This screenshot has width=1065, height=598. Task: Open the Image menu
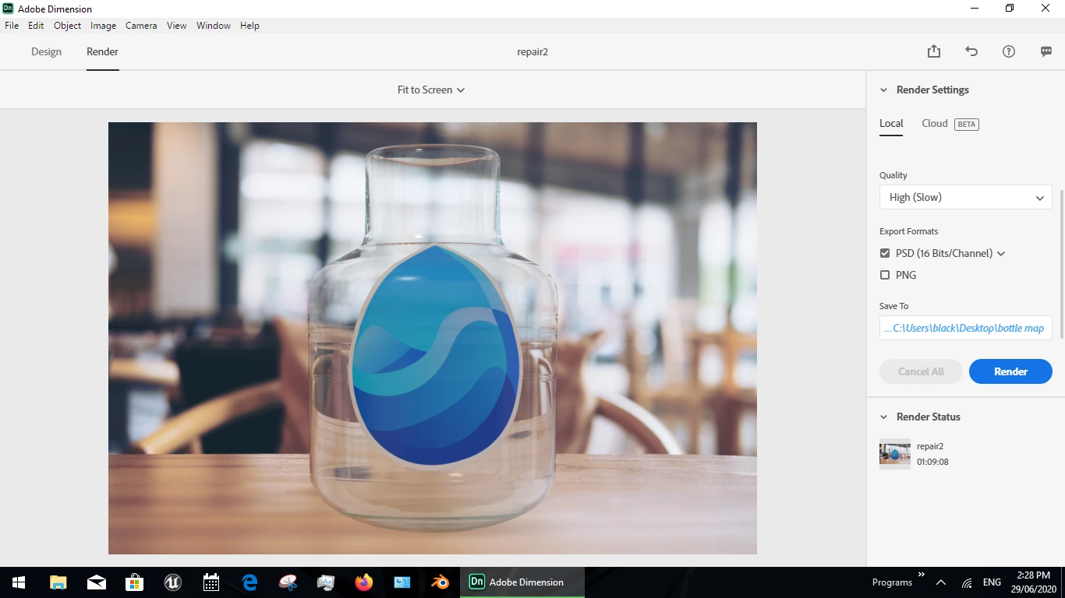pos(103,26)
